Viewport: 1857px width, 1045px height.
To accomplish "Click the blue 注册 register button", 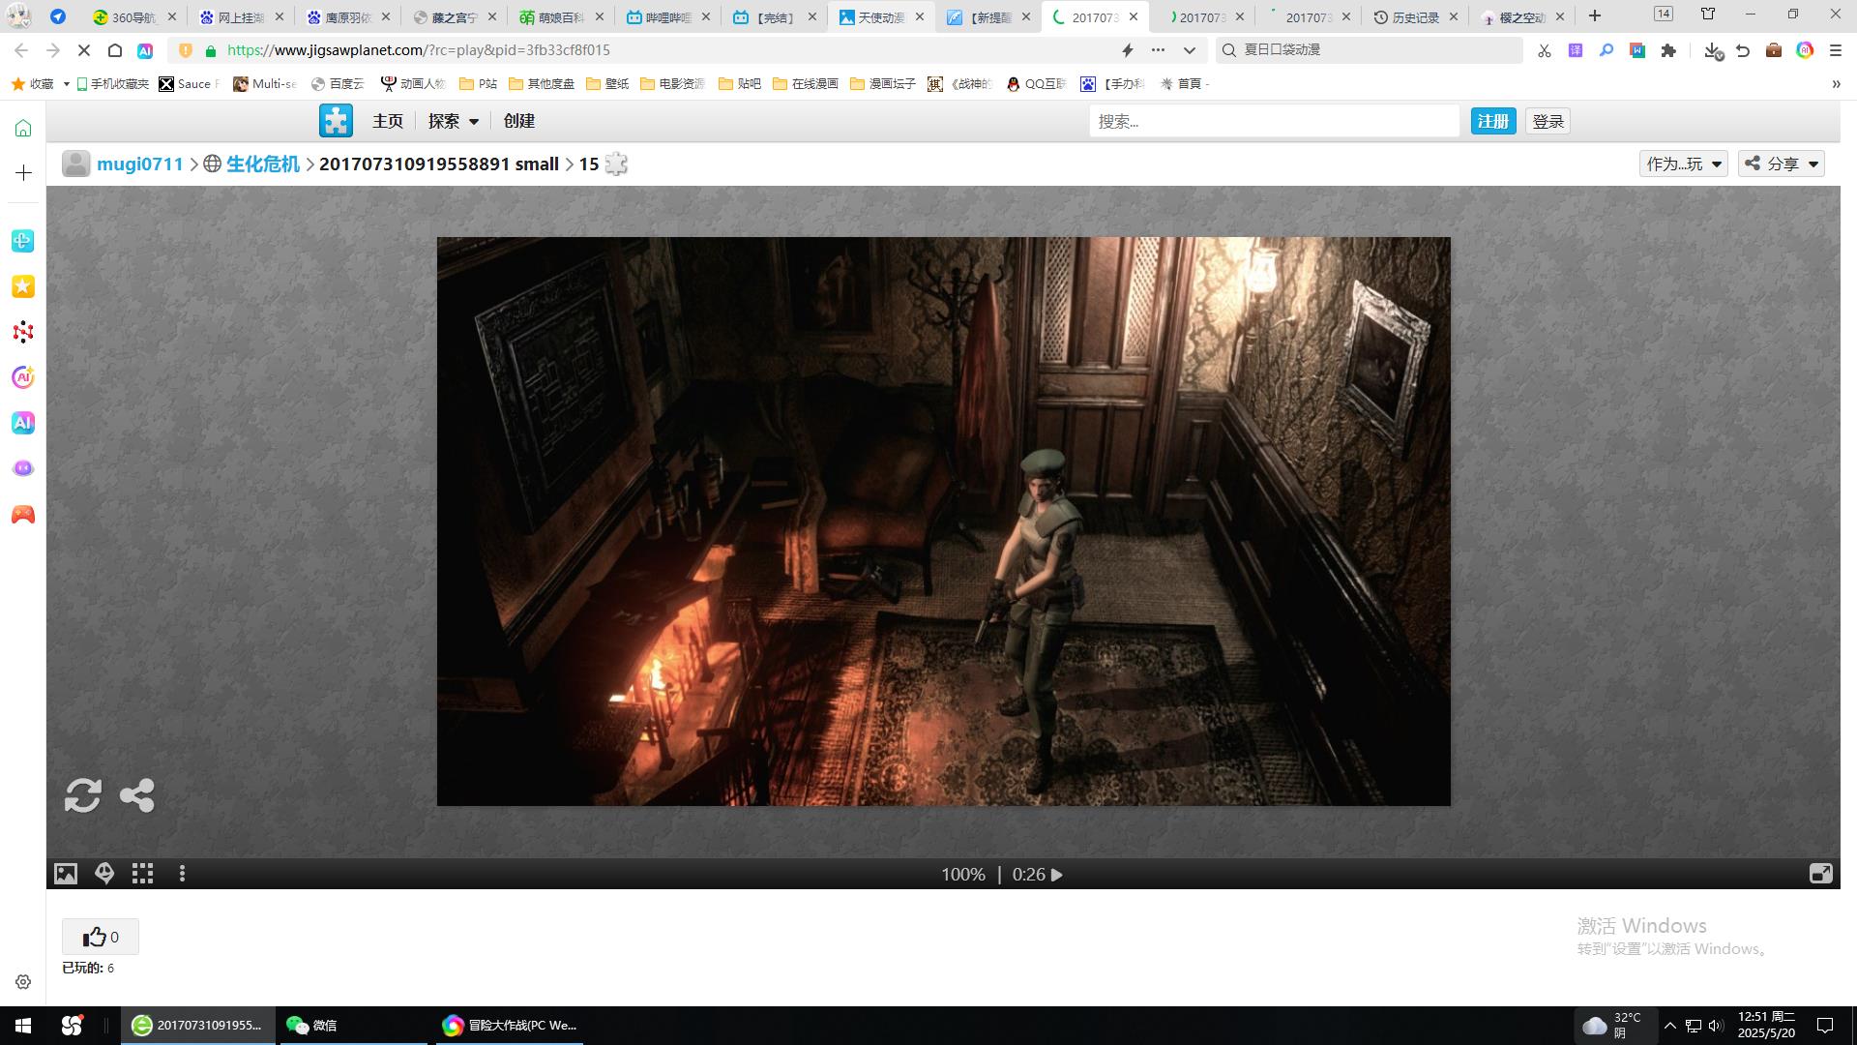I will (x=1492, y=121).
